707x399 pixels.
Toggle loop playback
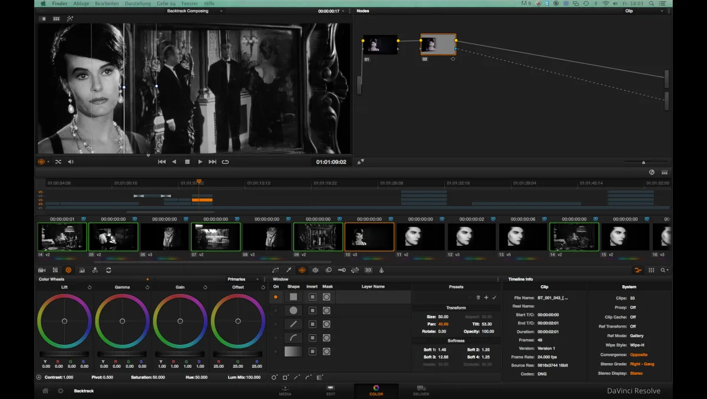(225, 161)
